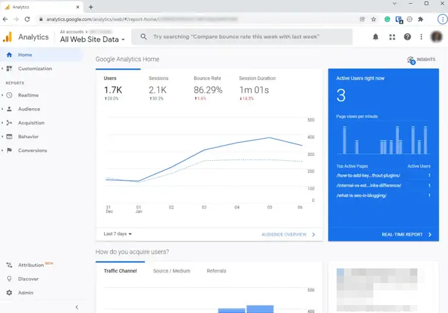Viewport: 448px width, 313px height.
Task: Select the Sessions metric tab
Action: point(163,88)
